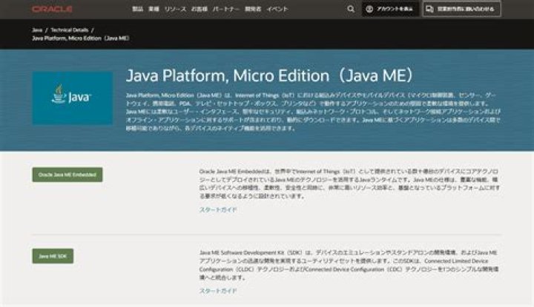Viewport: 534px width, 307px height.
Task: Click the chat icon in contact sales button
Action: point(429,9)
